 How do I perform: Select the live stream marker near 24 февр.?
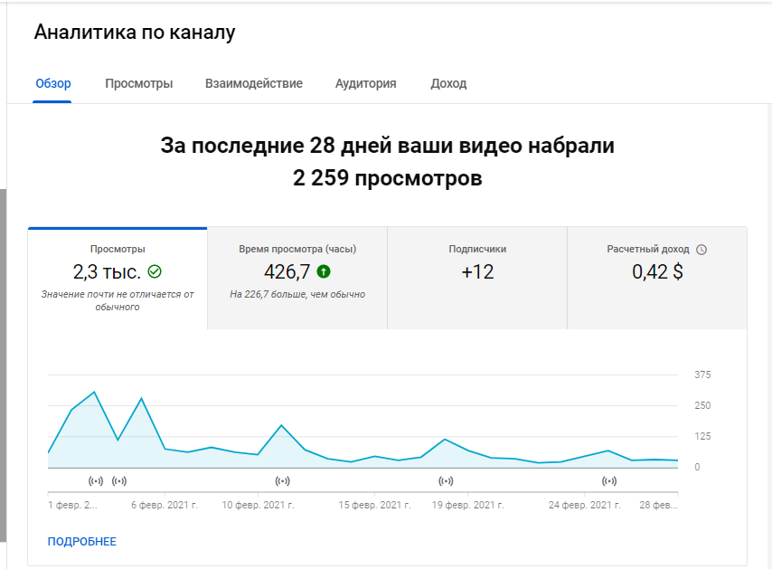[609, 480]
